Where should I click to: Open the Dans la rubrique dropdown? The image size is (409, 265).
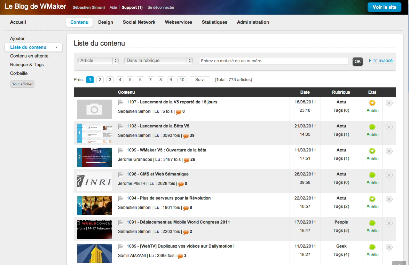point(158,60)
